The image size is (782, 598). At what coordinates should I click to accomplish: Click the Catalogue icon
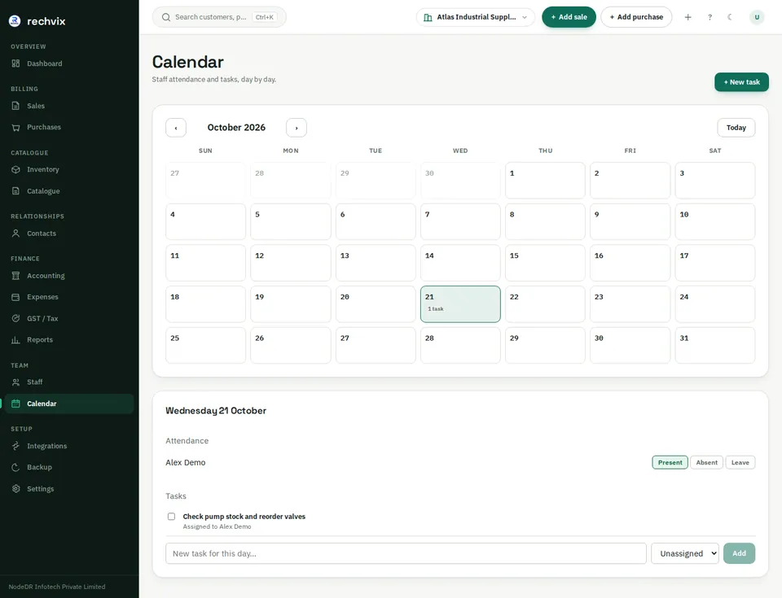point(16,191)
